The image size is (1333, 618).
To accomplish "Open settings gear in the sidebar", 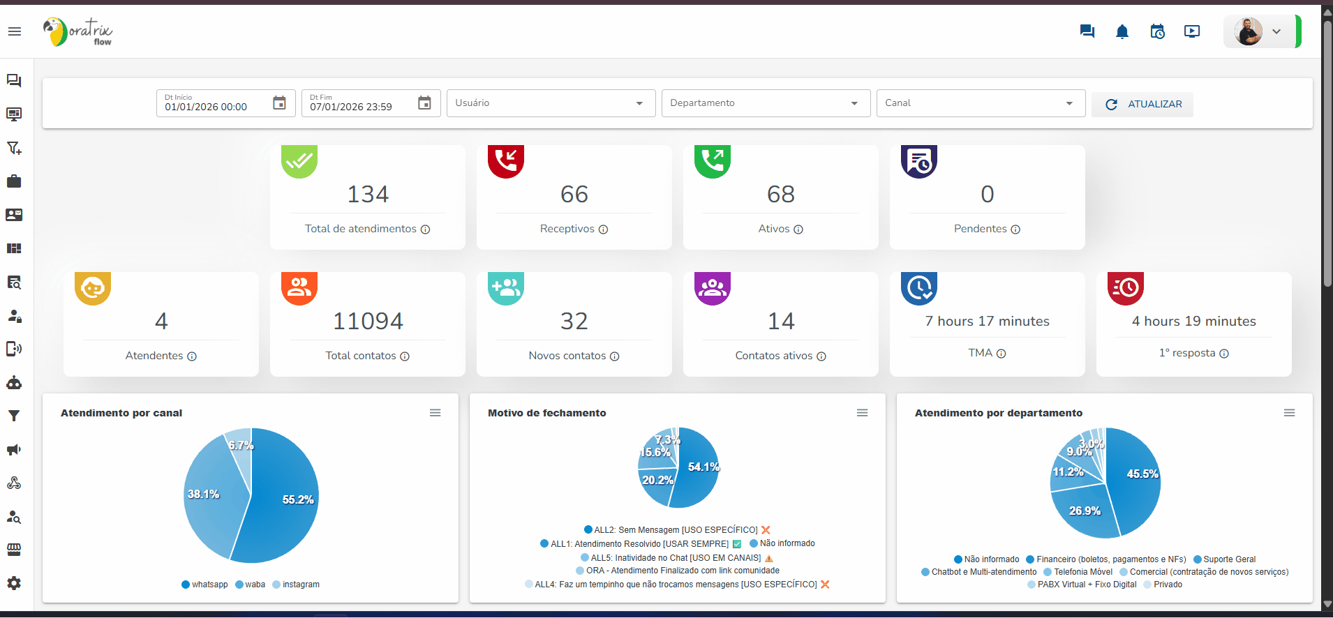I will [14, 583].
